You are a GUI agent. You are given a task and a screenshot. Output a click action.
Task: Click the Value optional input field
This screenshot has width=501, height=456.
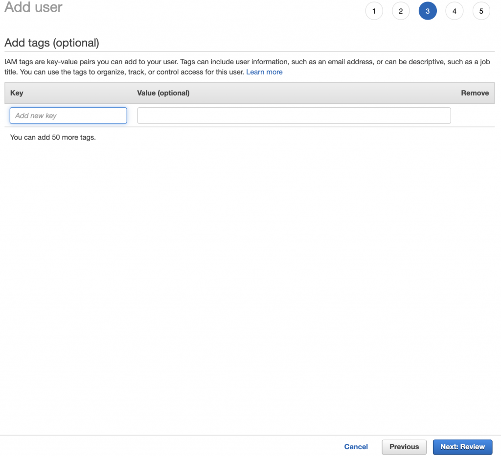pyautogui.click(x=294, y=115)
